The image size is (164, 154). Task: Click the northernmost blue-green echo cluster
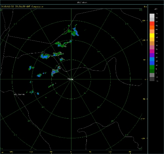[74, 32]
